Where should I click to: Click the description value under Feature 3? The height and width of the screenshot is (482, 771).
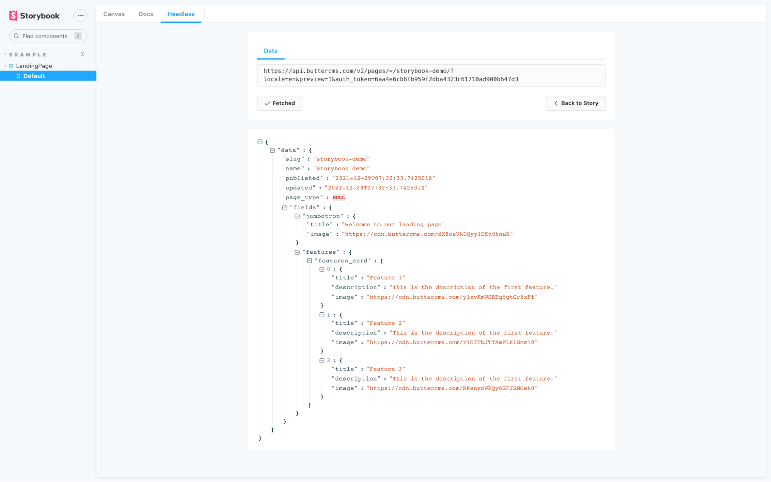pos(473,379)
